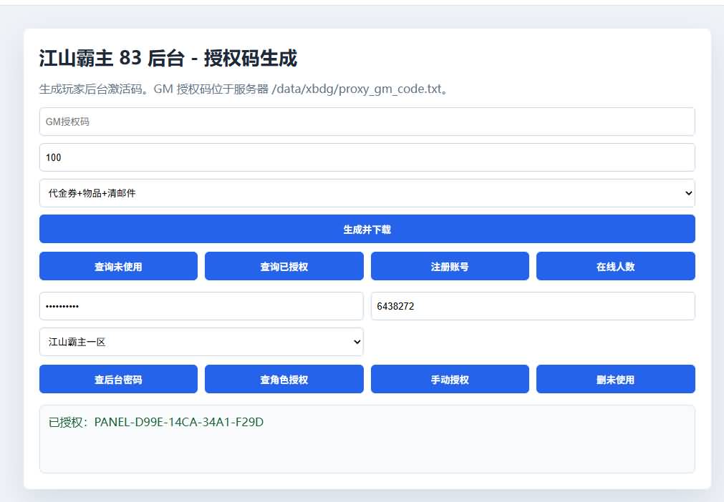Focus the masked password input field

201,306
